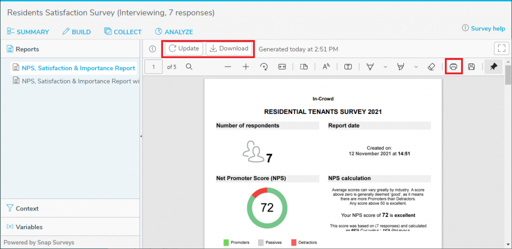The width and height of the screenshot is (512, 249).
Task: Select the highlight tool
Action: point(400,67)
